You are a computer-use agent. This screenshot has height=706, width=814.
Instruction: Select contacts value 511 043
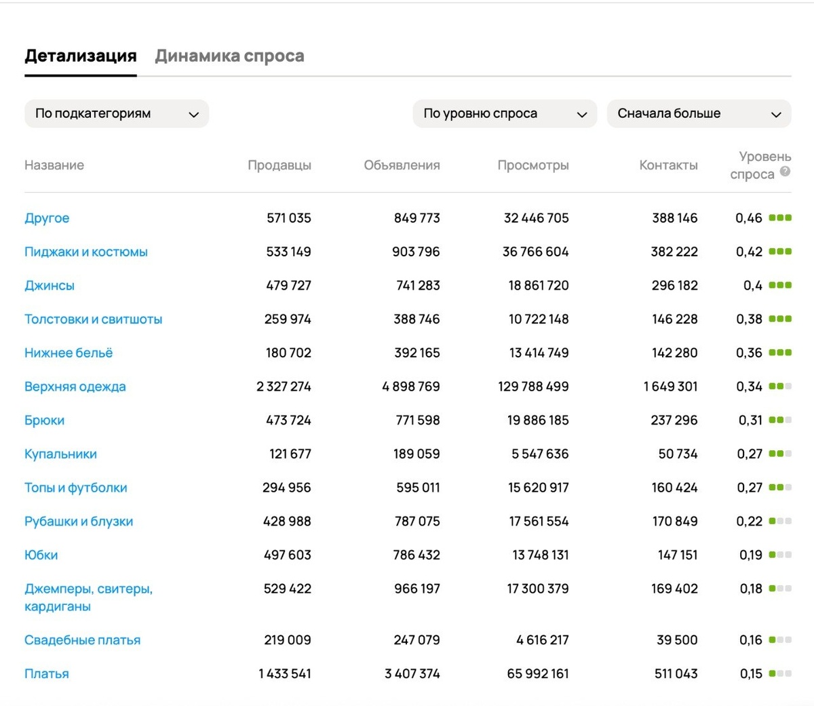pyautogui.click(x=676, y=674)
